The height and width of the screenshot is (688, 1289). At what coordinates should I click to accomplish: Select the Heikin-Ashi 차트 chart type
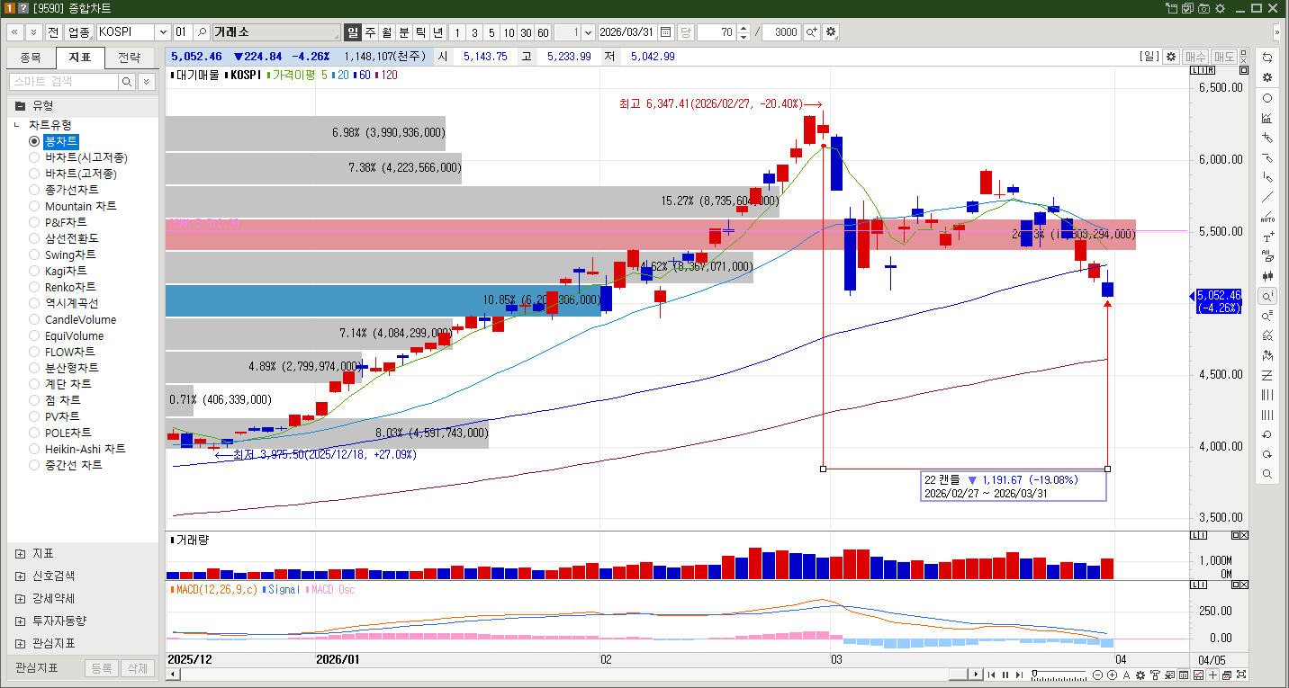tap(34, 449)
